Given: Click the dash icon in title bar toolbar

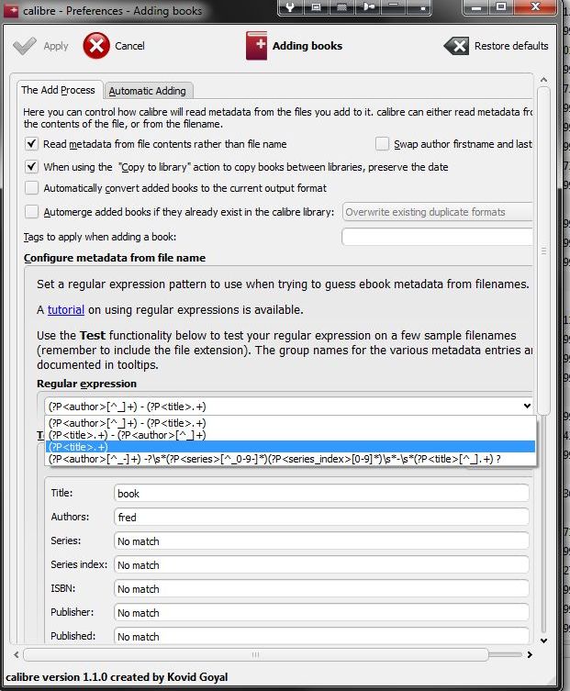Looking at the screenshot, I should click(394, 6).
